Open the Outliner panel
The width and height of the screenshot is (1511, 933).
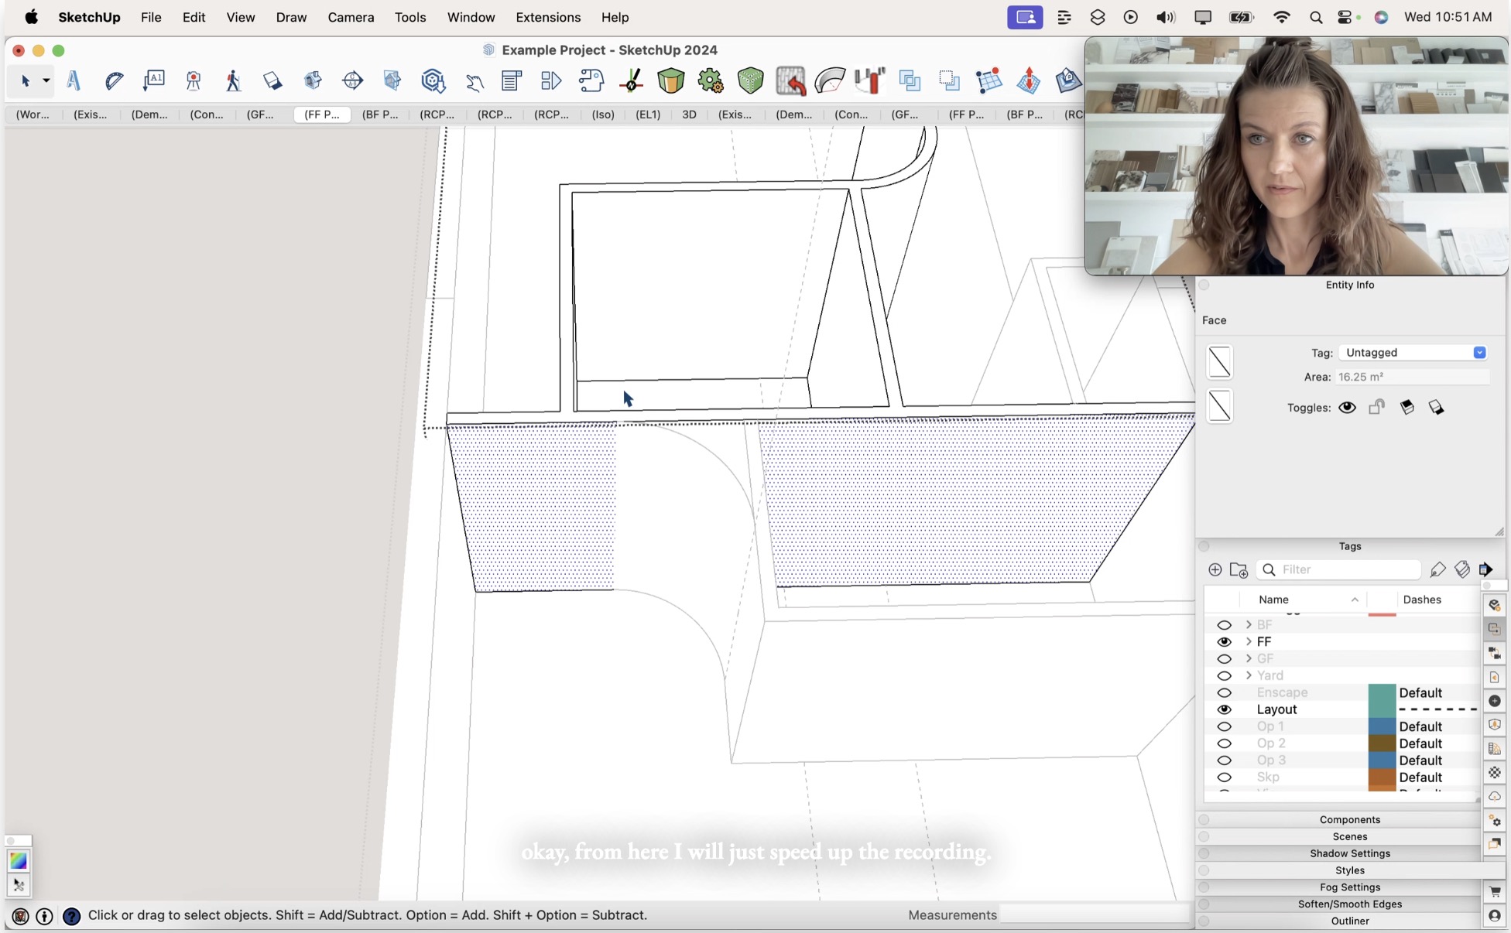(x=1350, y=921)
